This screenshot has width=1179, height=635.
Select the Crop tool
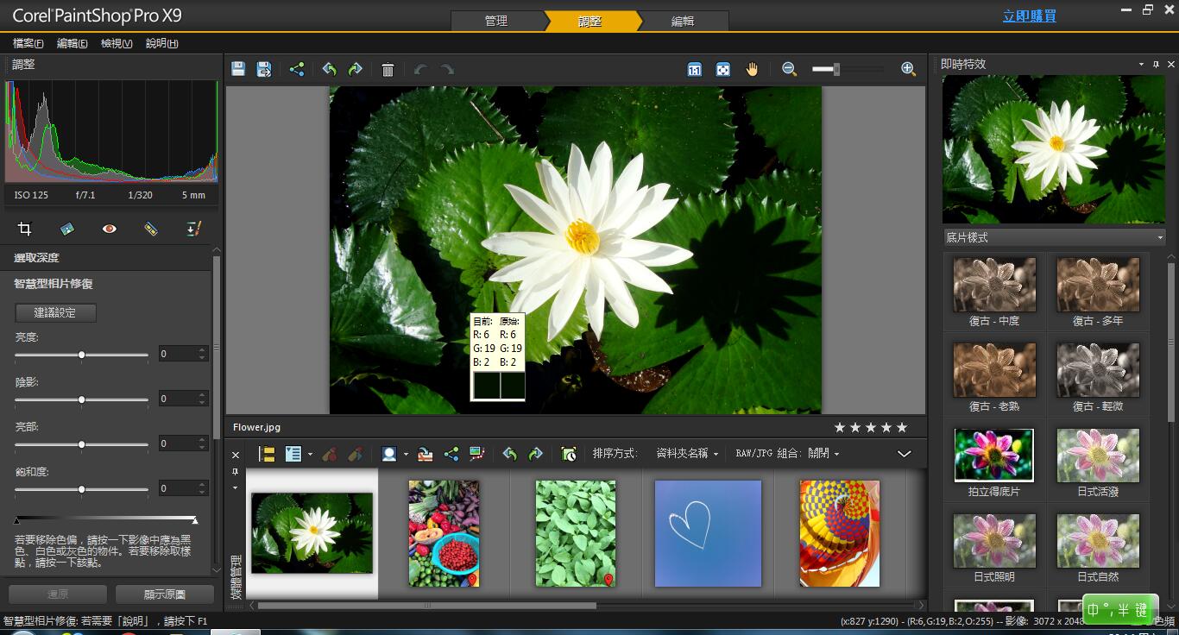click(25, 229)
